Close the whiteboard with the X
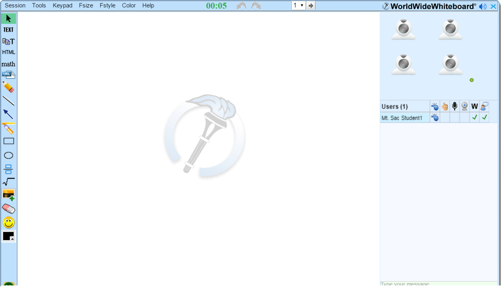This screenshot has height=287, width=501. coord(493,6)
